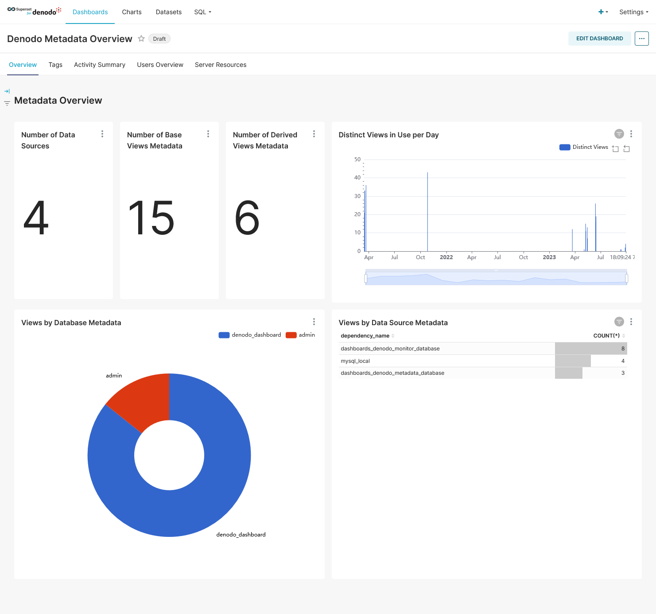The height and width of the screenshot is (614, 656).
Task: Open Number of Data Sources chart menu
Action: point(102,134)
